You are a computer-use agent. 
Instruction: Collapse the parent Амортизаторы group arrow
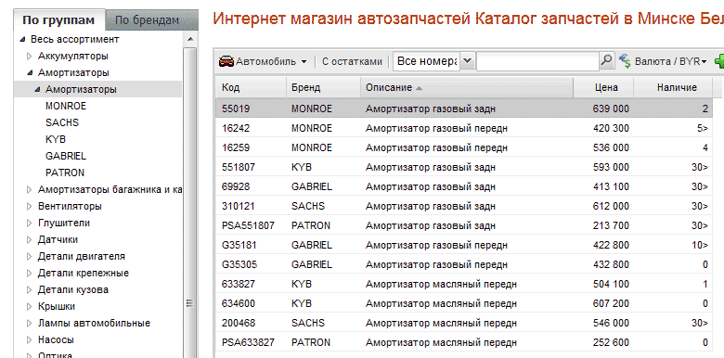tap(30, 73)
